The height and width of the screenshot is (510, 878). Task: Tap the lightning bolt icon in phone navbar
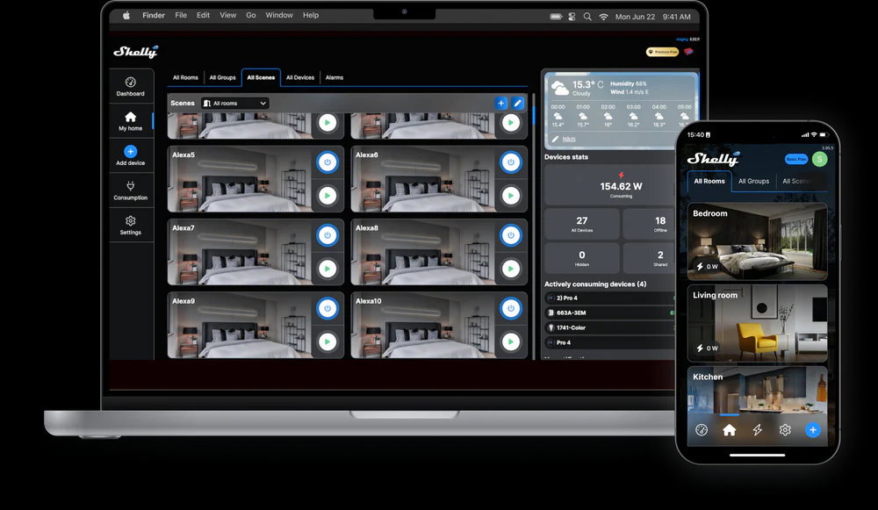click(x=757, y=430)
